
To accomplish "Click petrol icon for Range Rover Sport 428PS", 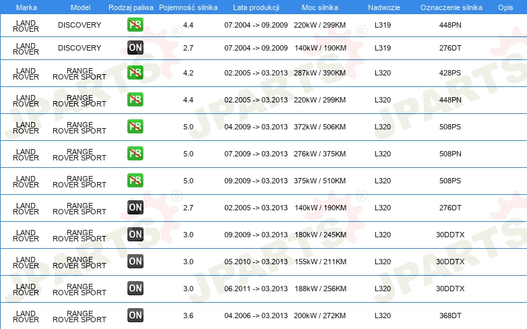I will click(135, 73).
